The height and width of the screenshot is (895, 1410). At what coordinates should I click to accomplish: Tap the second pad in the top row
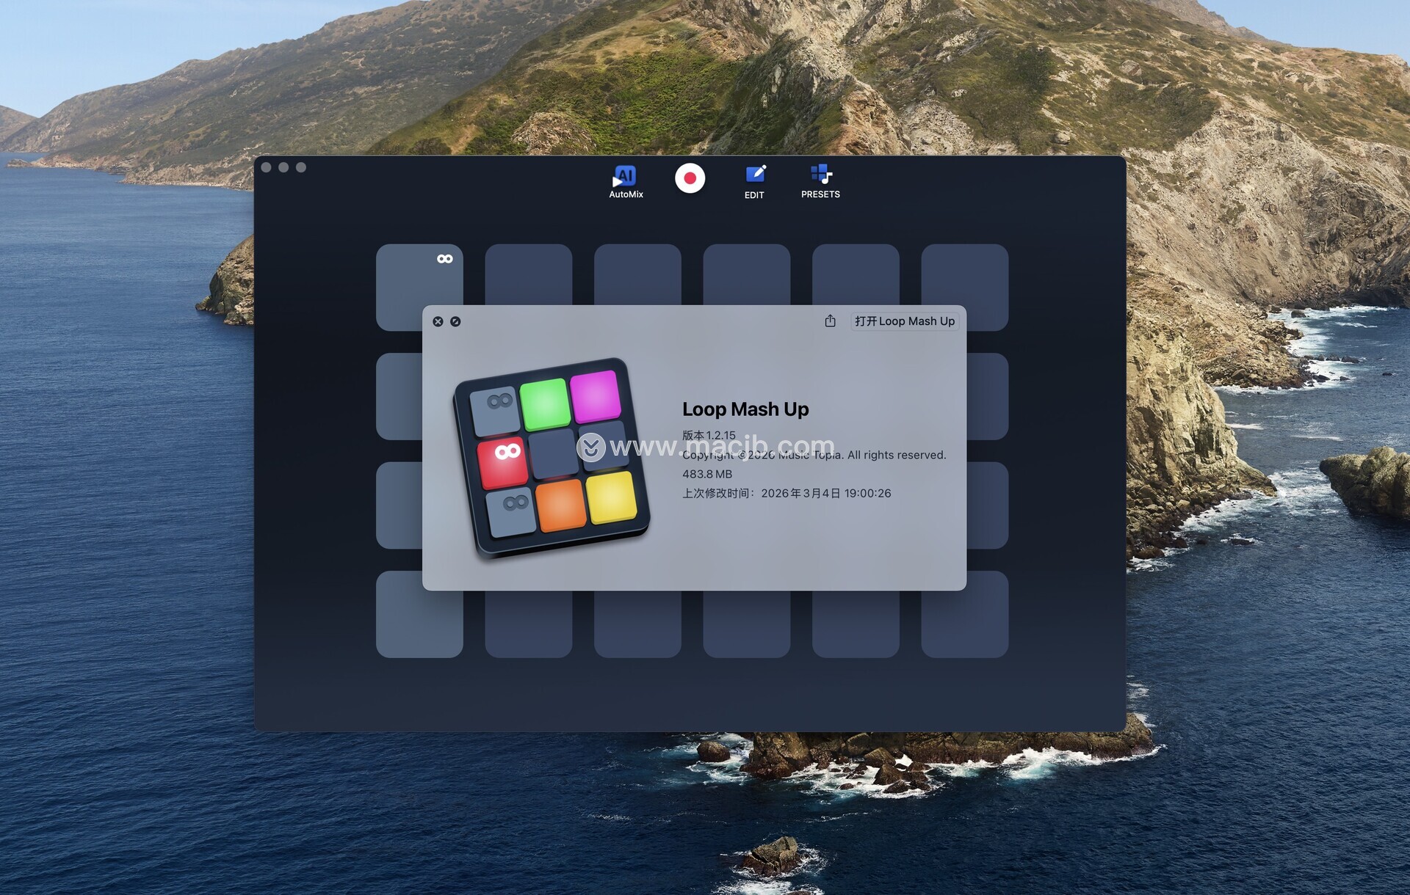pos(528,274)
